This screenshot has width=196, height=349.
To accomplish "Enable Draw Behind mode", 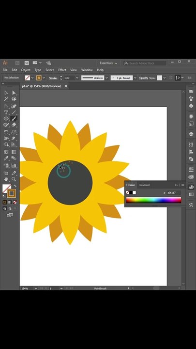I will pos(10,208).
